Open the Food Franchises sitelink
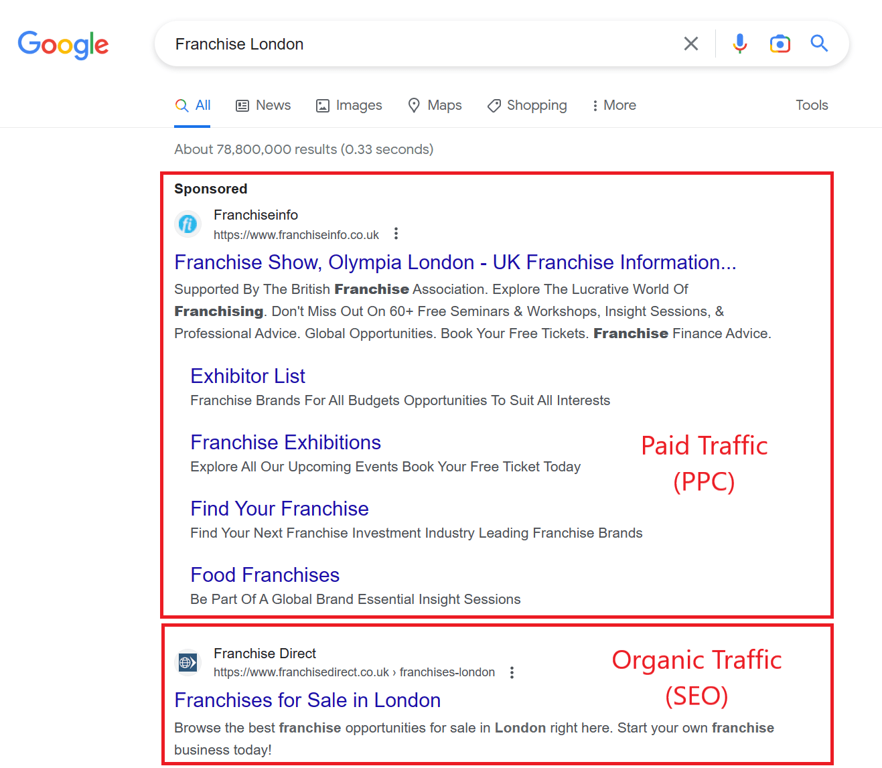The height and width of the screenshot is (768, 882). 265,575
